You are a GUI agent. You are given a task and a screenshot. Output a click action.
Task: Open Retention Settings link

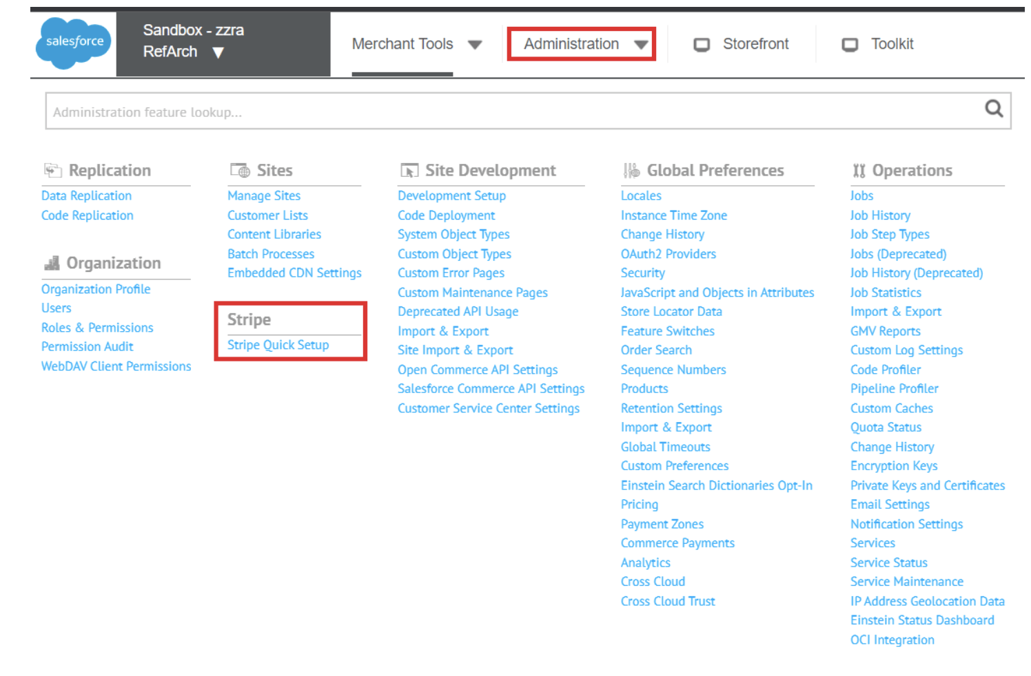(671, 408)
